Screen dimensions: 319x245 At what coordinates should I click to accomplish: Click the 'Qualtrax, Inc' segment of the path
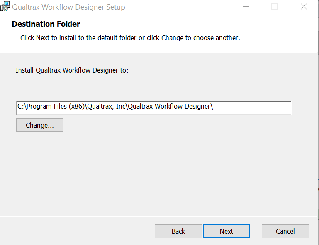click(x=106, y=107)
